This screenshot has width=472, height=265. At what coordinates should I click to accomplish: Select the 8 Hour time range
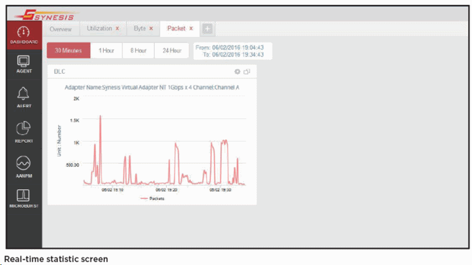click(x=138, y=50)
